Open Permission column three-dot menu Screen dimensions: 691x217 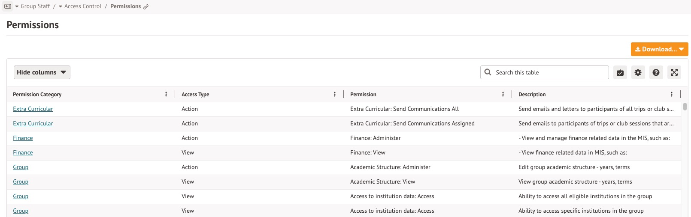[x=503, y=94]
